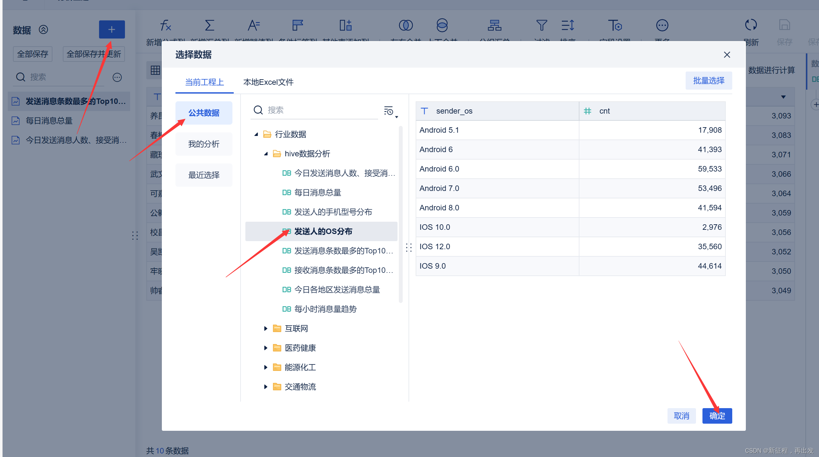Viewport: 819px width, 457px height.
Task: Click the 取消 button
Action: pos(681,416)
